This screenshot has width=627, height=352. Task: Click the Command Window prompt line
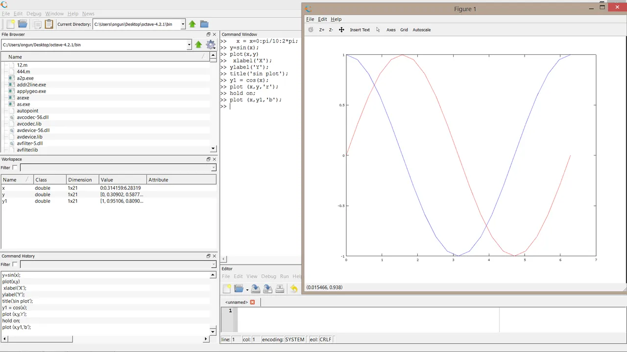pos(260,106)
